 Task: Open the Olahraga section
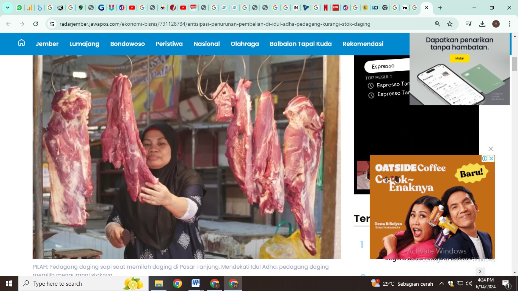(x=245, y=44)
